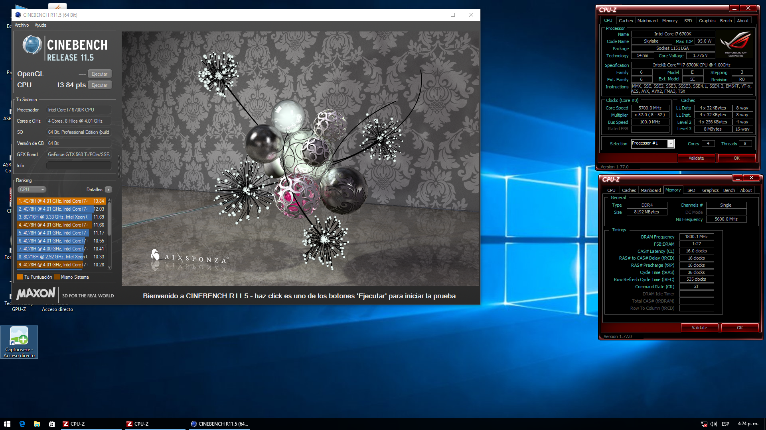Screen dimensions: 766x430
Task: Click the Core Voltage value 1.776 V
Action: click(700, 56)
